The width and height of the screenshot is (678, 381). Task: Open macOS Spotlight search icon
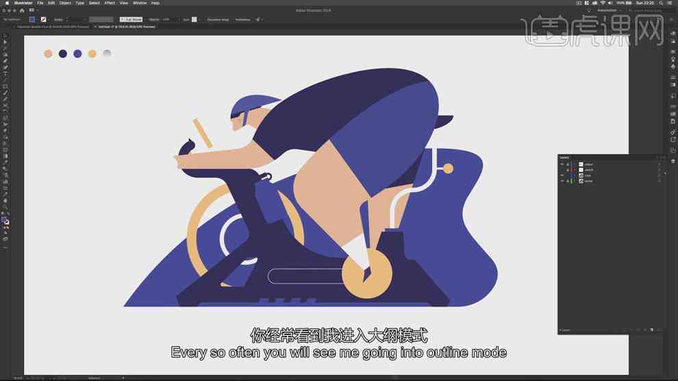(661, 3)
